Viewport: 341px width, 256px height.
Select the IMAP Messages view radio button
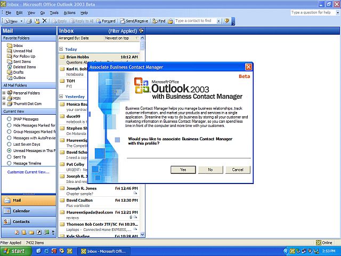9,119
